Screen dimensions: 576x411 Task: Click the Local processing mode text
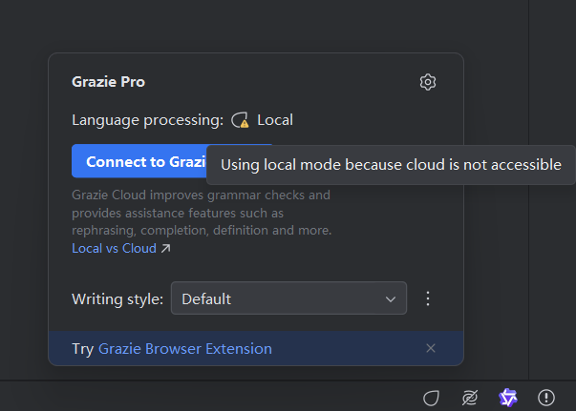tap(275, 120)
